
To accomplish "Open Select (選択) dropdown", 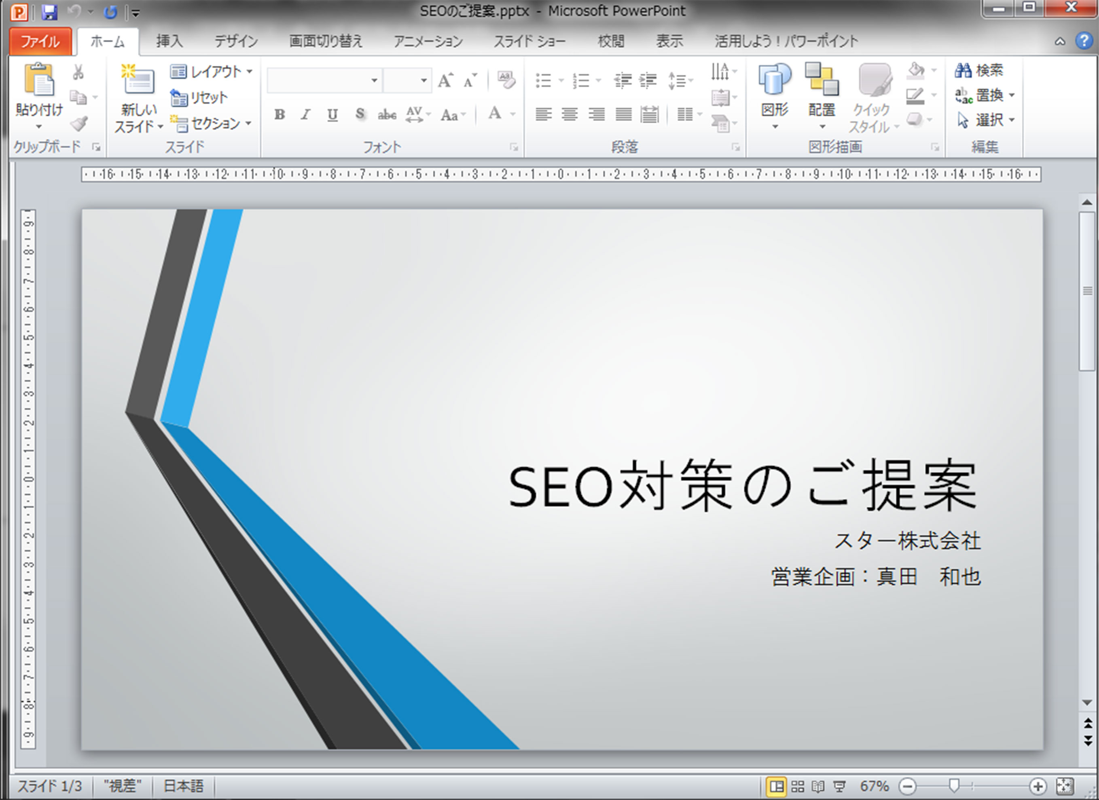I will [x=986, y=120].
